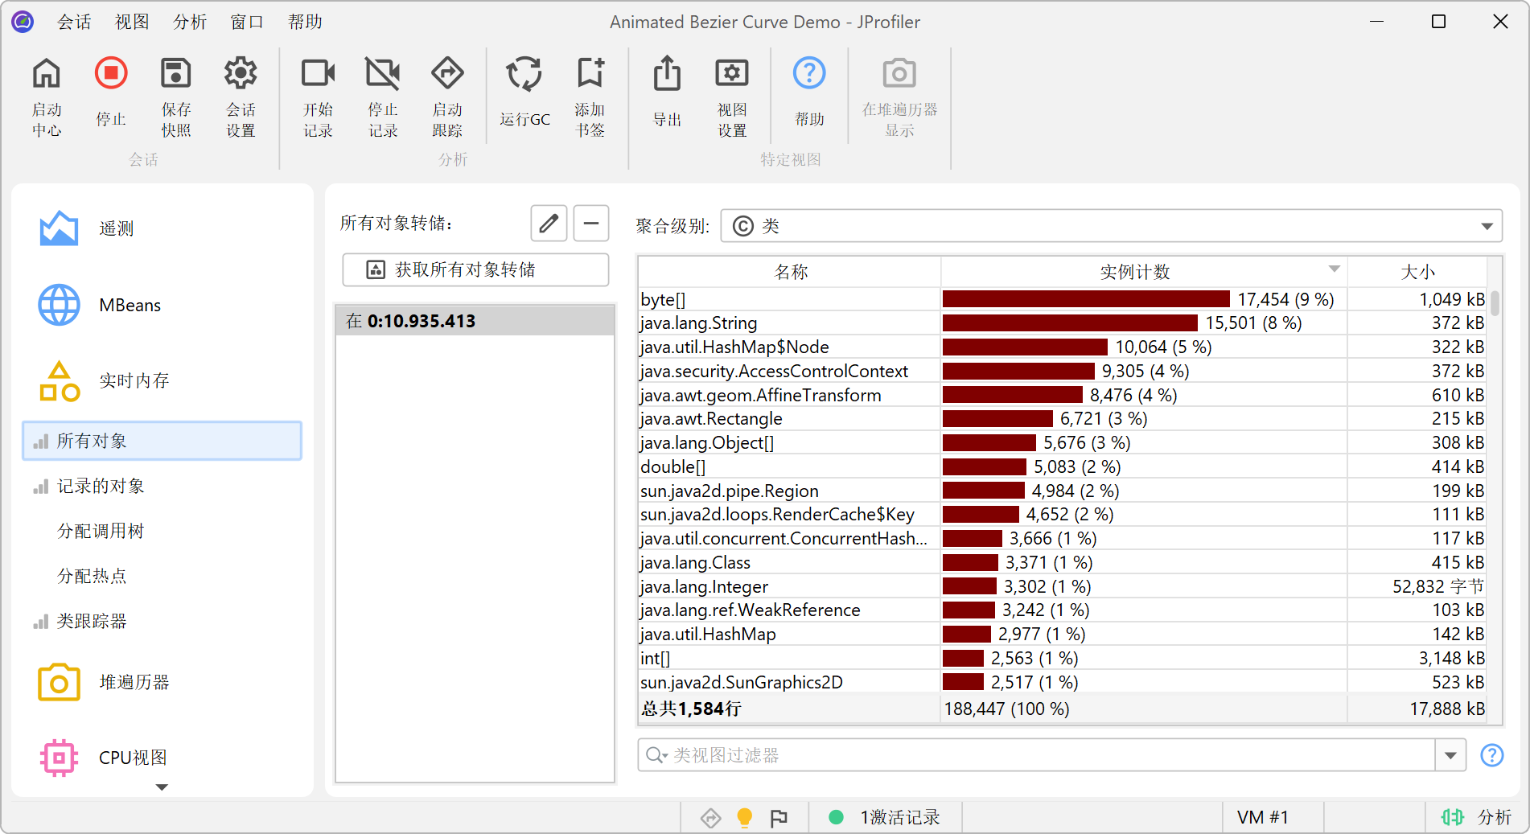
Task: Select 记录的对象 in the sidebar
Action: (101, 486)
